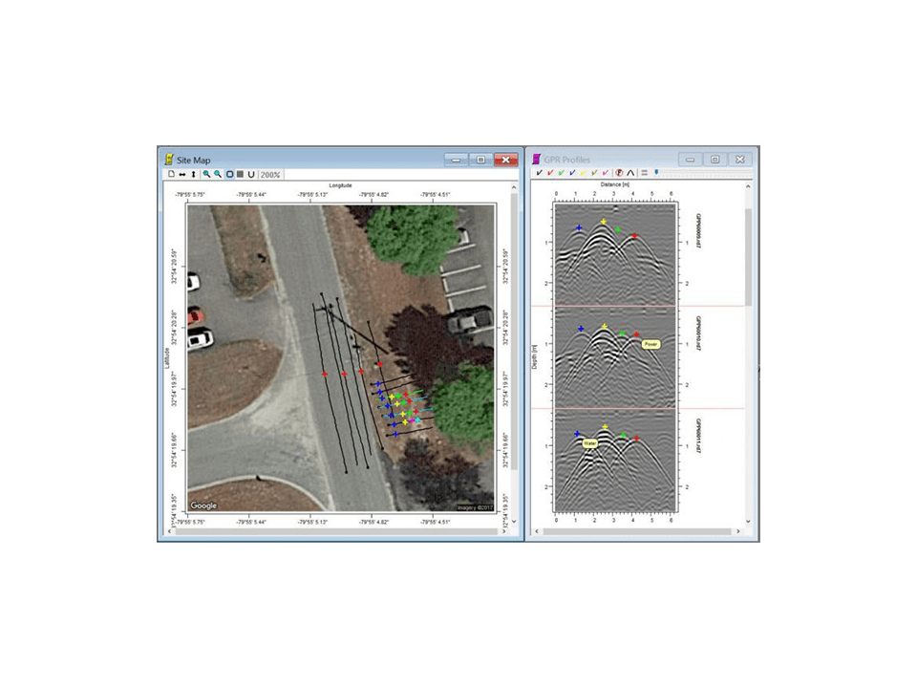Select the yellow checkmark pick in GPR Profiles

coord(584,173)
